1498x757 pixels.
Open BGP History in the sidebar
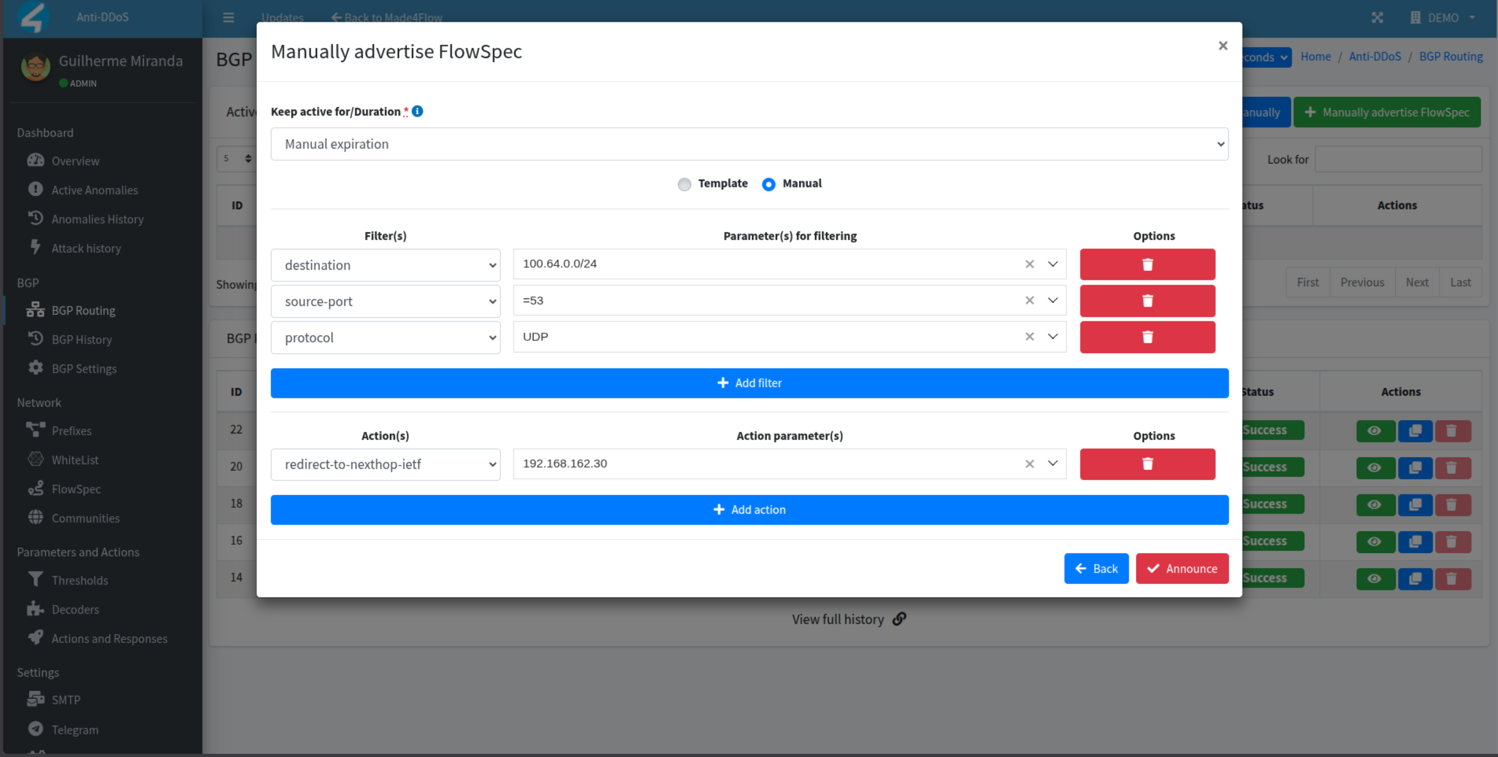(x=81, y=339)
